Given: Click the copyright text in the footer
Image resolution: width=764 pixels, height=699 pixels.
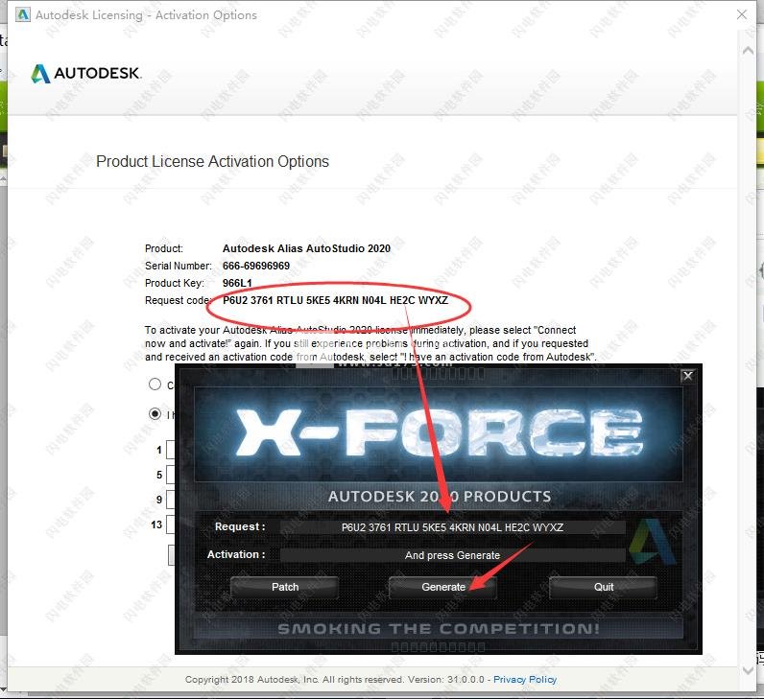Looking at the screenshot, I should [335, 679].
